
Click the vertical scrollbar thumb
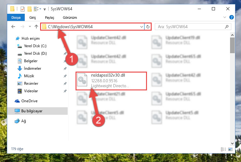coord(232,45)
